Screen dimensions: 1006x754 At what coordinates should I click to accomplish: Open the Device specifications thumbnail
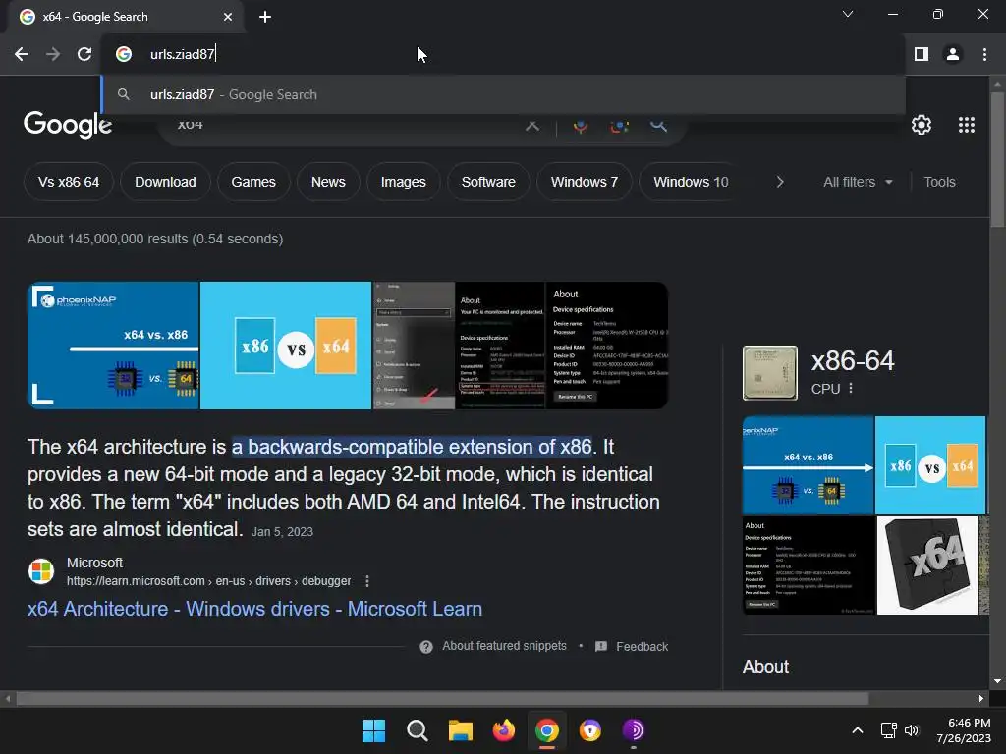[x=607, y=346]
